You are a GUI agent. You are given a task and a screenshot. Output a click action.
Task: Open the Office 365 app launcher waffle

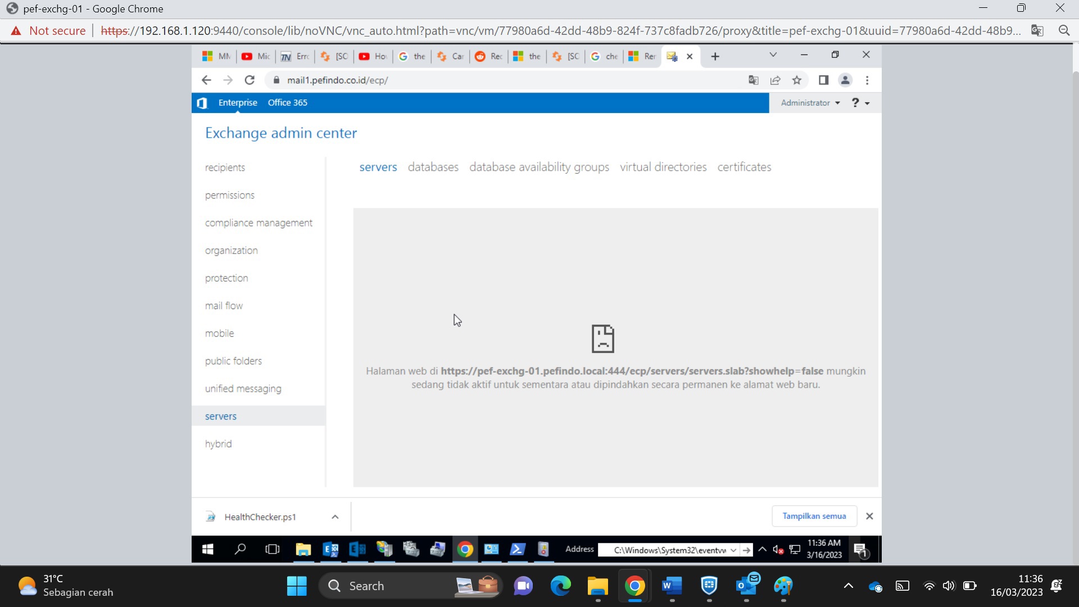click(202, 102)
